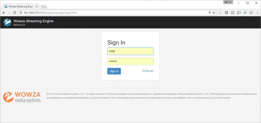Viewport: 261px width, 123px height.
Task: Click the 2014 copyright notice text
Action: [x=151, y=96]
